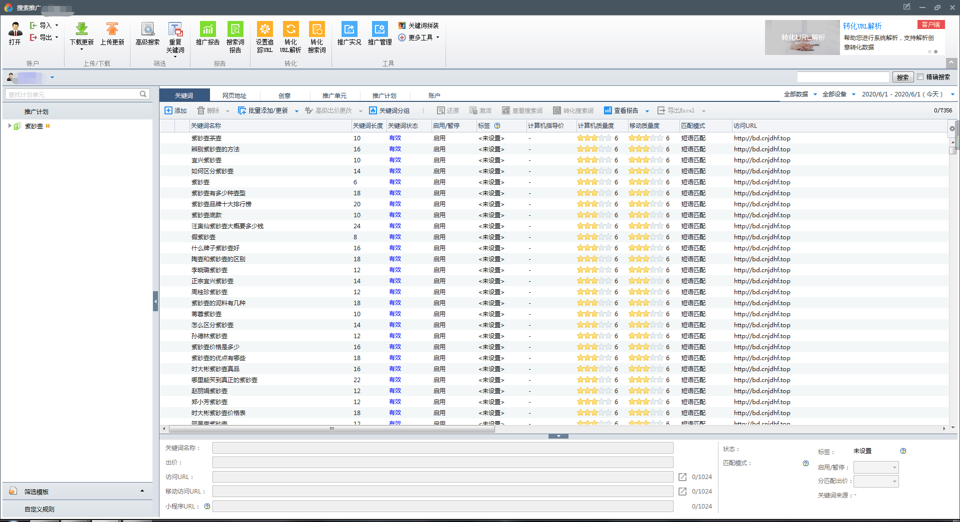The height and width of the screenshot is (522, 960).
Task: Switch to the 创意 tab
Action: pyautogui.click(x=284, y=95)
